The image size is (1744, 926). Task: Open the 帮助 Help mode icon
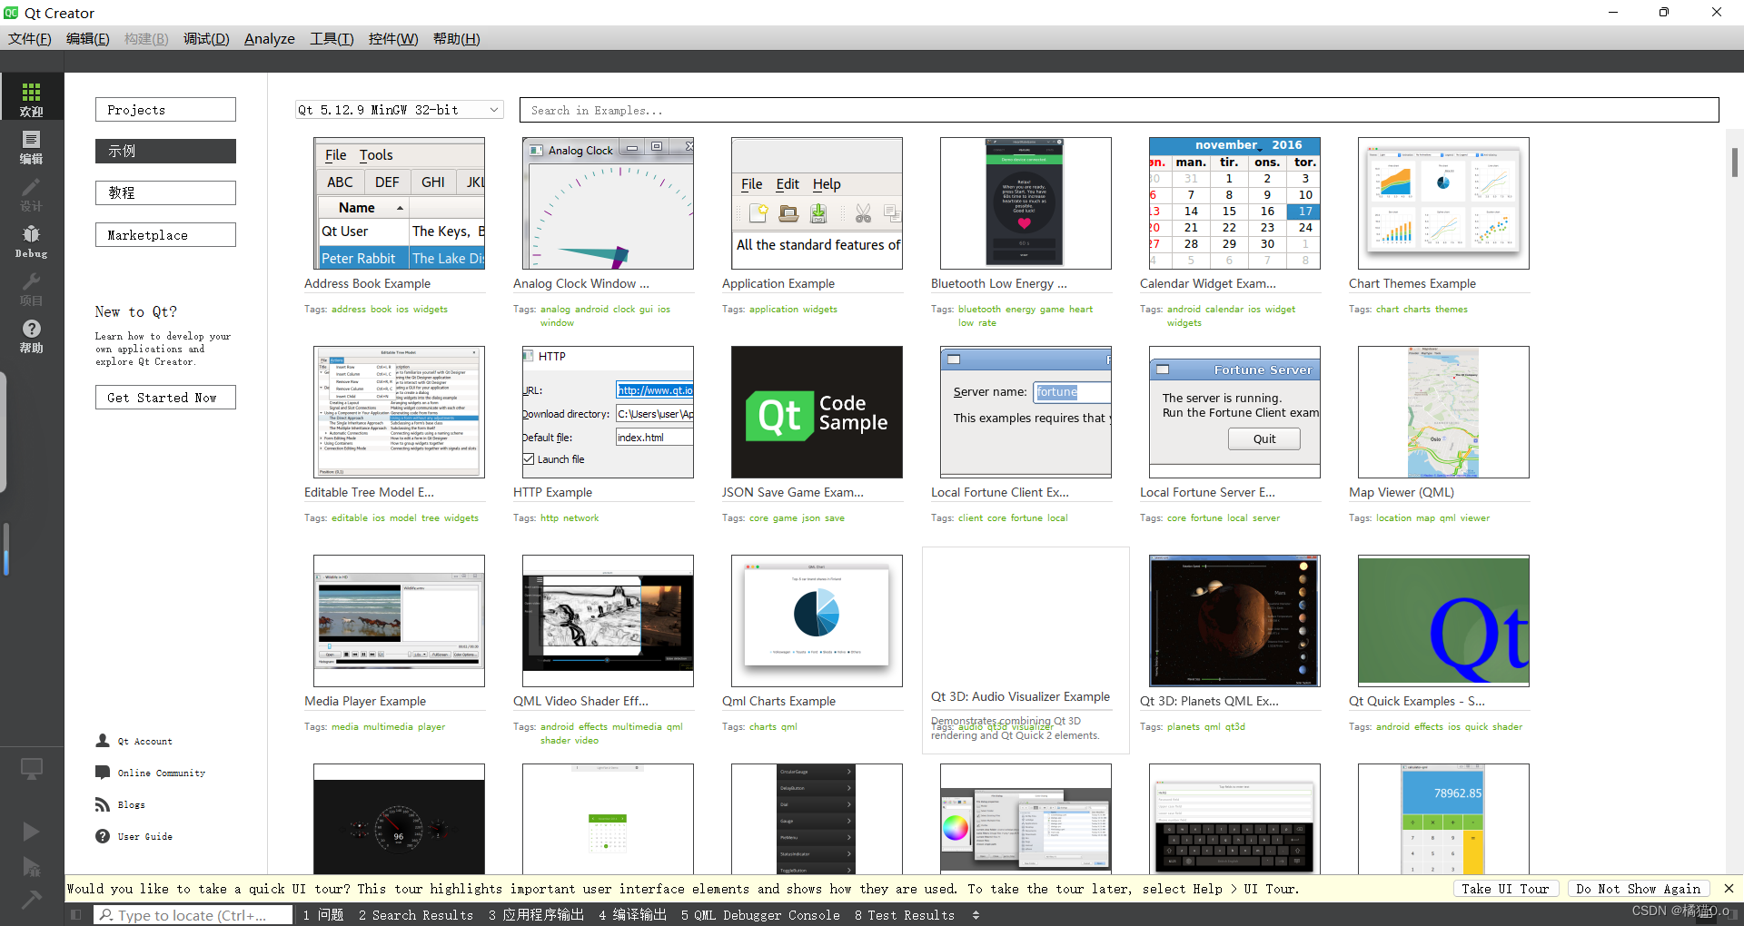[x=32, y=334]
